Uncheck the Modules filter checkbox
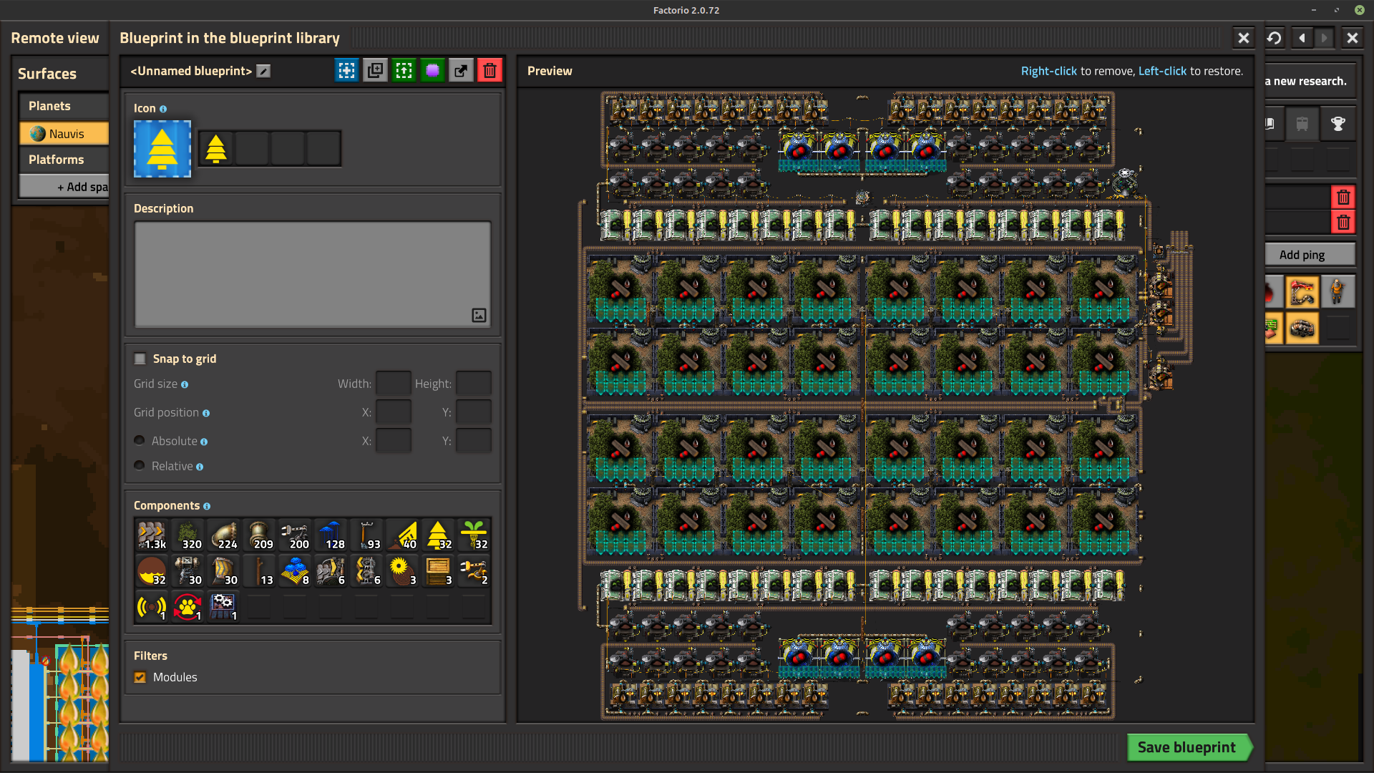This screenshot has width=1374, height=773. point(140,677)
